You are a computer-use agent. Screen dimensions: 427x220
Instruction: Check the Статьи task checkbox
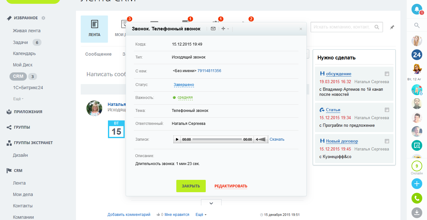pyautogui.click(x=386, y=110)
